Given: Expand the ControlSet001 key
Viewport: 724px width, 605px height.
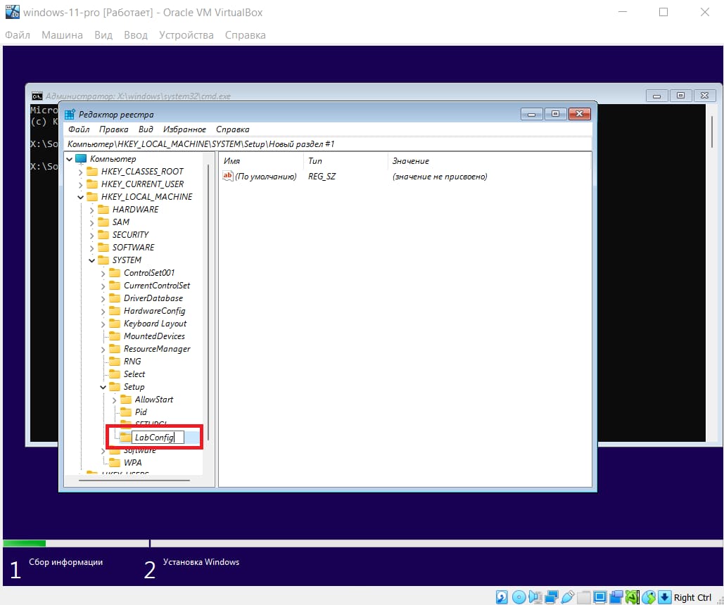Looking at the screenshot, I should click(x=103, y=274).
